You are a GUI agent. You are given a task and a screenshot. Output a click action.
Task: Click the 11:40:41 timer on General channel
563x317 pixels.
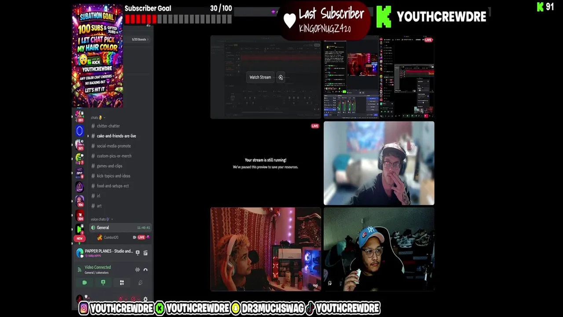point(143,228)
